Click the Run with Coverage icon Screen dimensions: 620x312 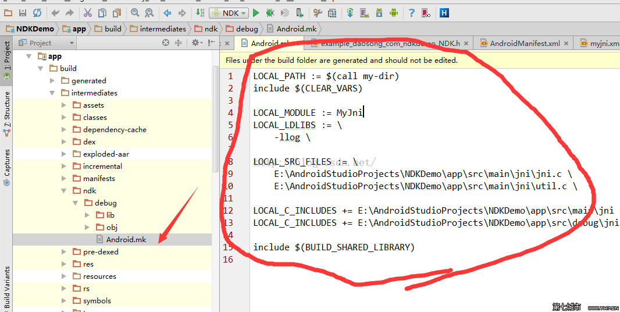point(284,13)
